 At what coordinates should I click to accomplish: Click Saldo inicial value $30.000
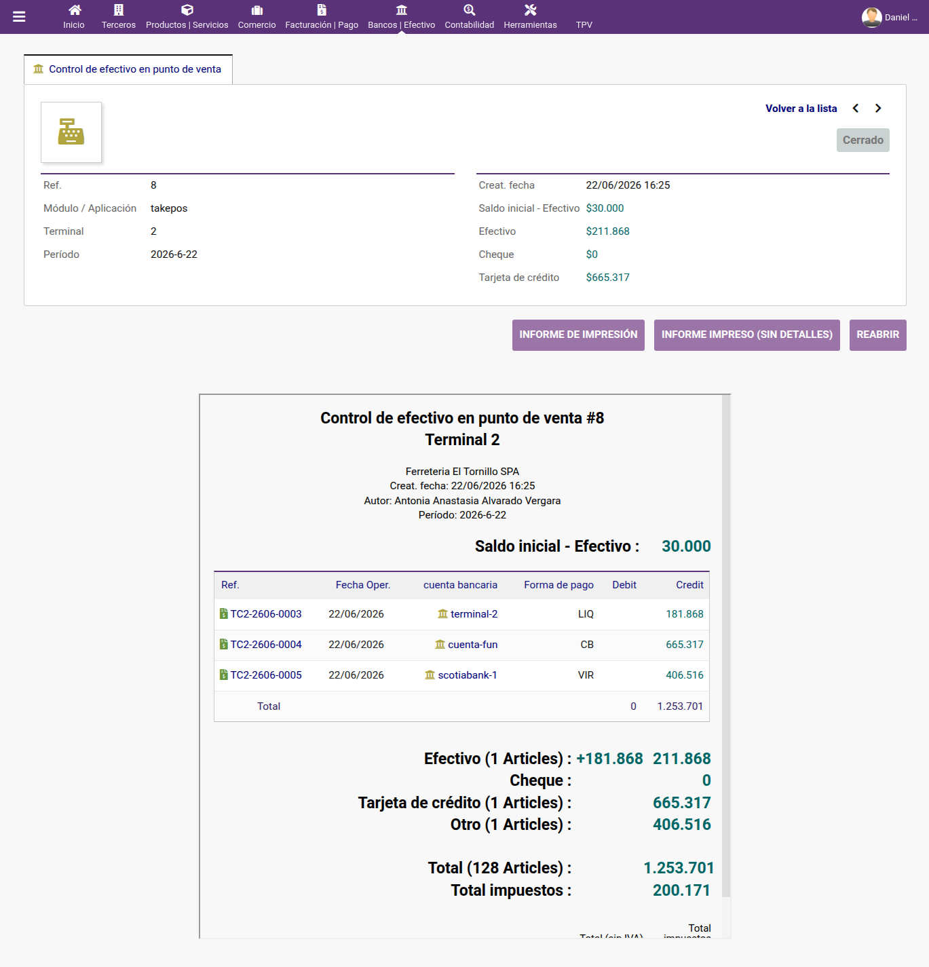click(x=605, y=208)
